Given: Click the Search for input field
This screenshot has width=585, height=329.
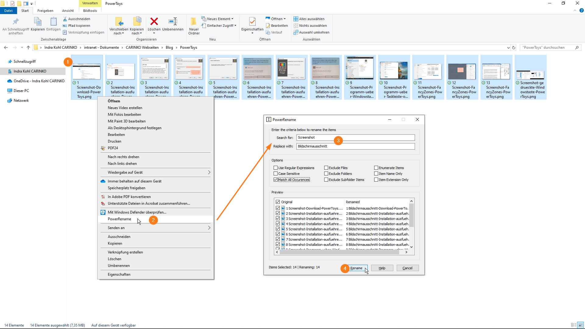Looking at the screenshot, I should pos(356,138).
